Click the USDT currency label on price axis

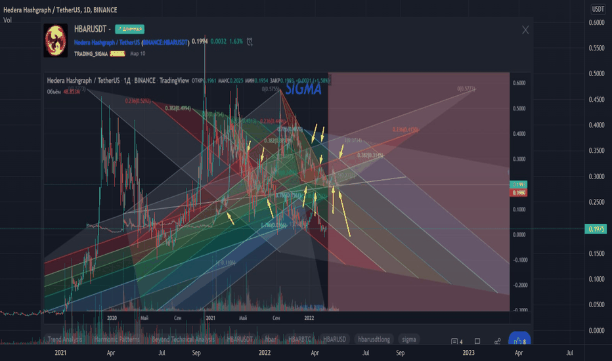(x=598, y=9)
